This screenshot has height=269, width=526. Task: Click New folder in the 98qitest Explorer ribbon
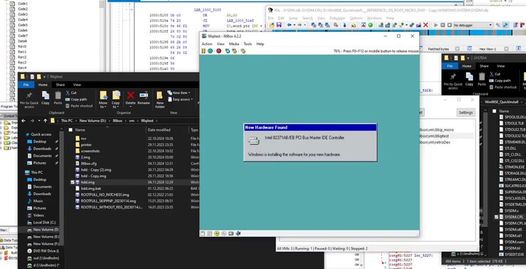[x=160, y=100]
